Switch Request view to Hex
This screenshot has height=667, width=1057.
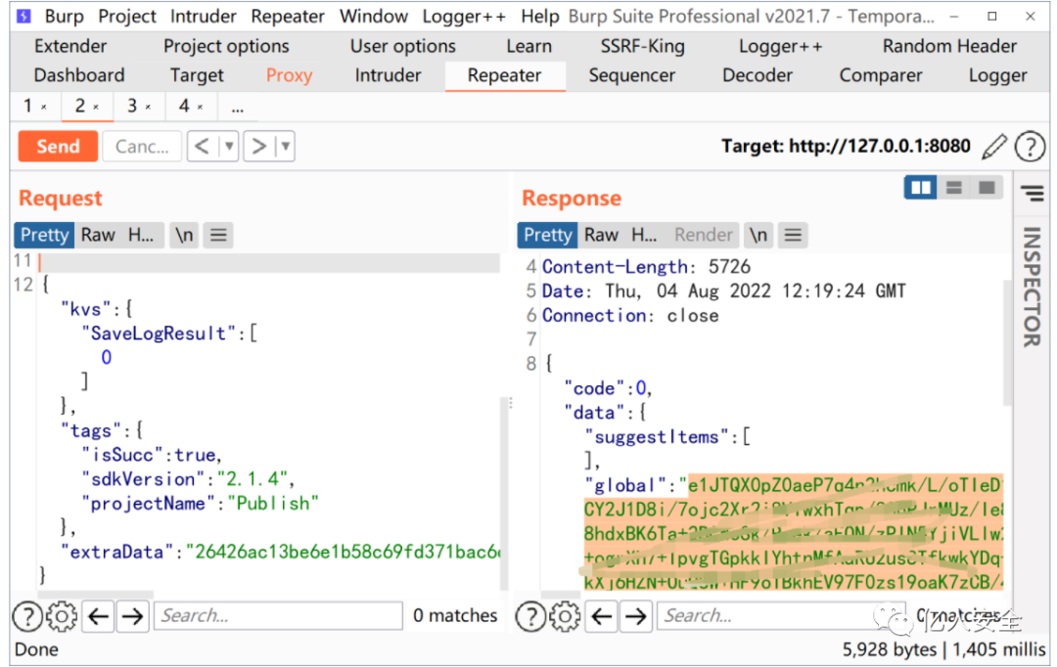[141, 235]
